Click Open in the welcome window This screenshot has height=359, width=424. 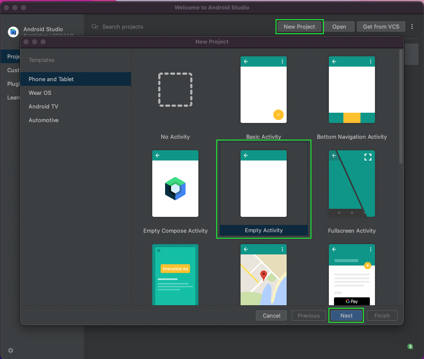point(339,26)
